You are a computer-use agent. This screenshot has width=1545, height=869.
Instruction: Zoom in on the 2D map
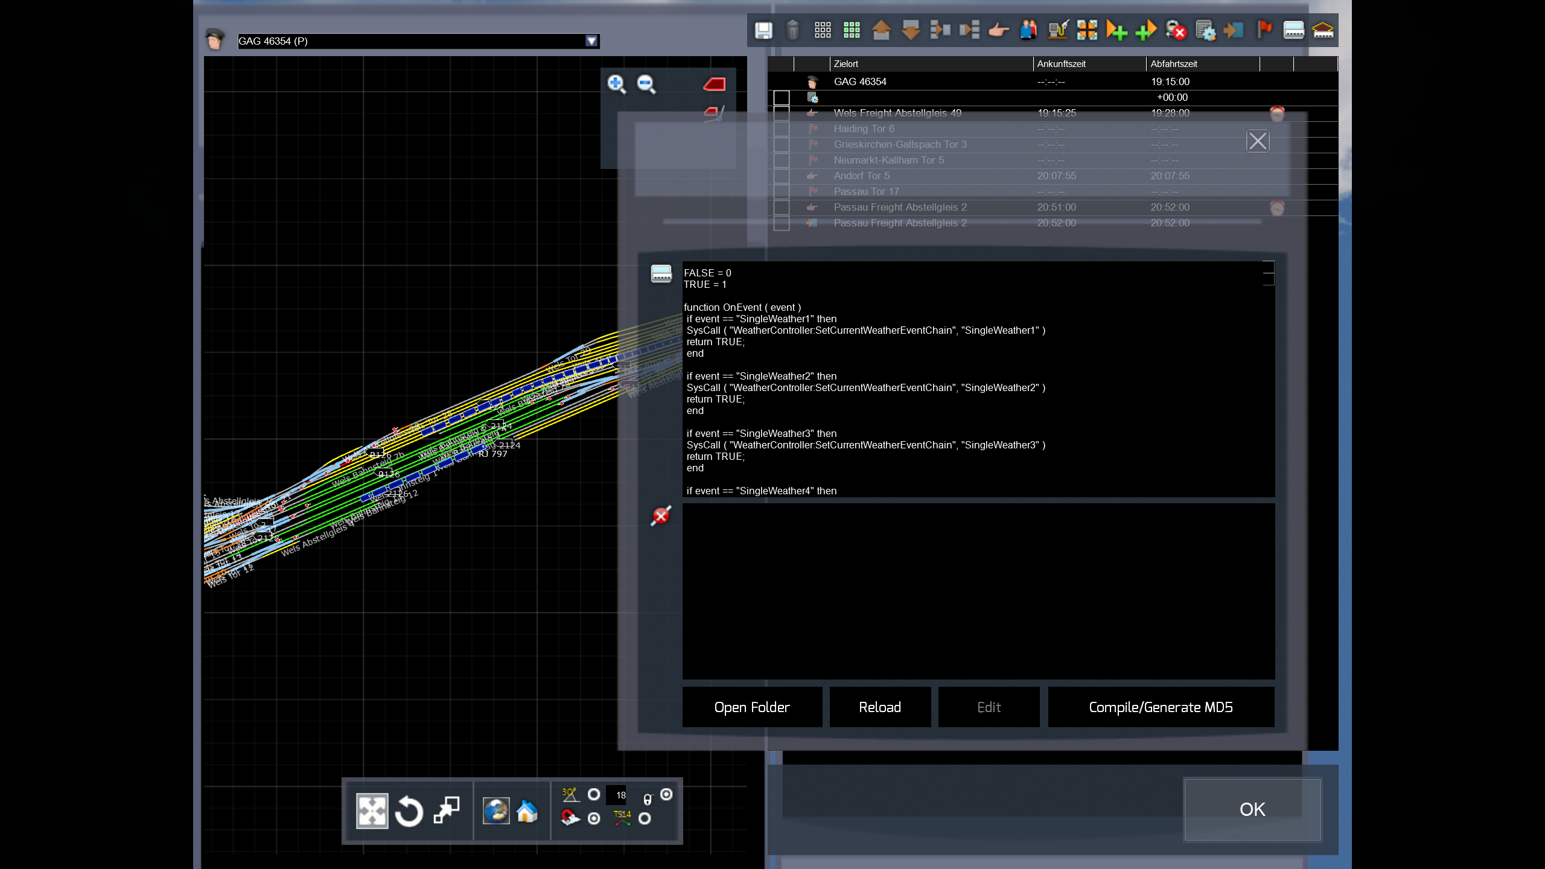(616, 84)
